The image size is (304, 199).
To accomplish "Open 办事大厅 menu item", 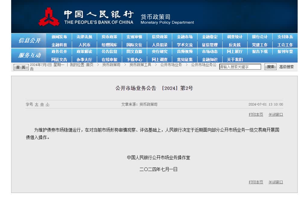I will pyautogui.click(x=84, y=60).
